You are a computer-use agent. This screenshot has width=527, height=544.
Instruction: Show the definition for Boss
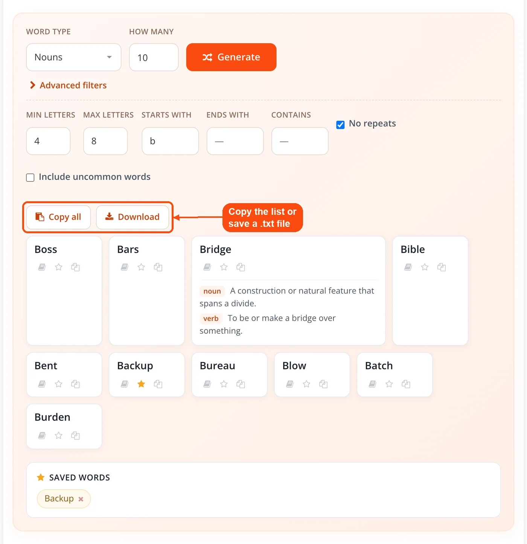tap(42, 267)
